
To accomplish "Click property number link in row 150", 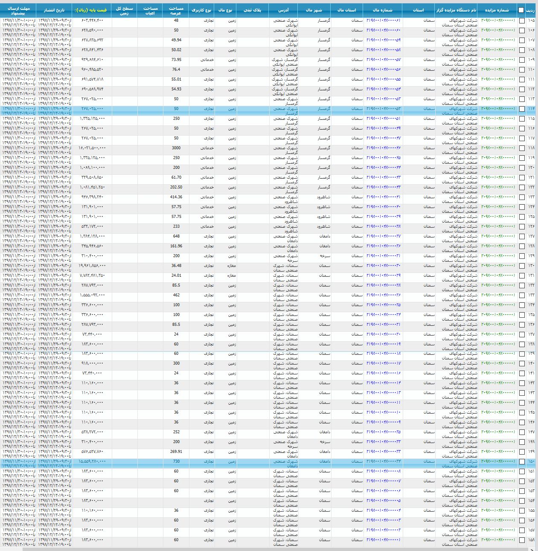I will [x=383, y=461].
